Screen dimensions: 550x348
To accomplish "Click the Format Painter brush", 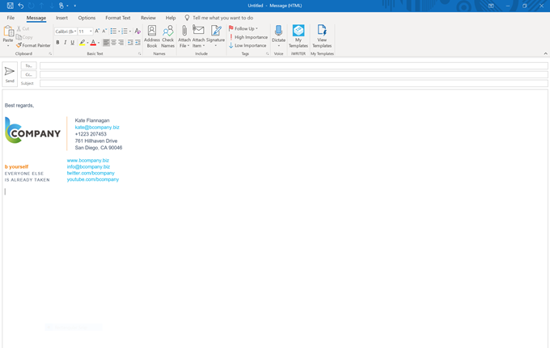I will tap(33, 45).
